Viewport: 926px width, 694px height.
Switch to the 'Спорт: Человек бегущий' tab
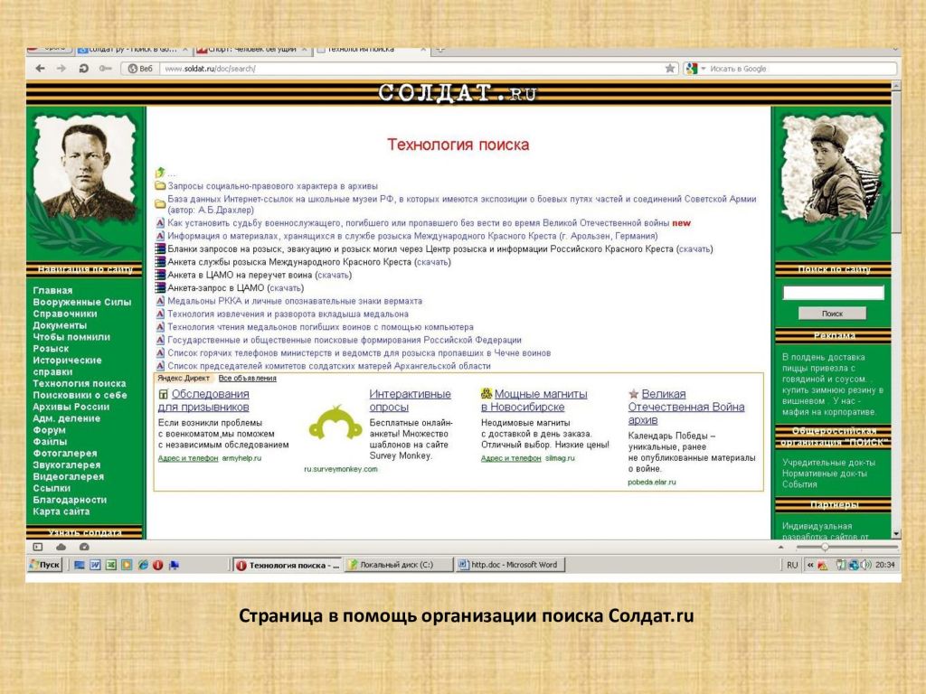click(252, 50)
